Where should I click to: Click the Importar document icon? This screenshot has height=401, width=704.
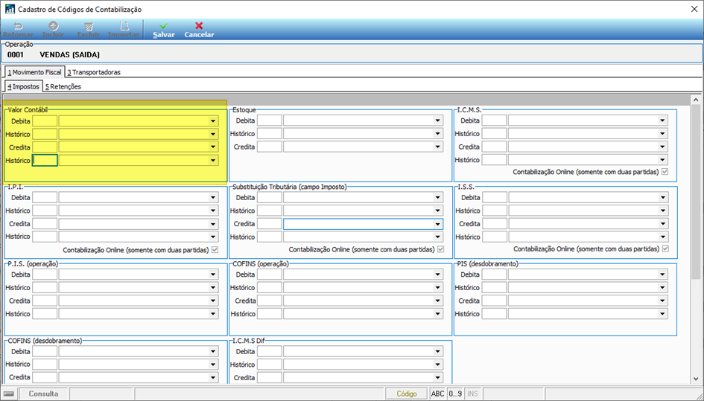pos(124,26)
